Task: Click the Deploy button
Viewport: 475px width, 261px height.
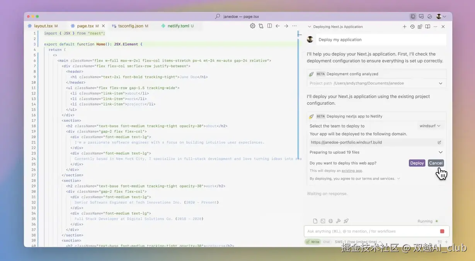Action: pos(417,163)
